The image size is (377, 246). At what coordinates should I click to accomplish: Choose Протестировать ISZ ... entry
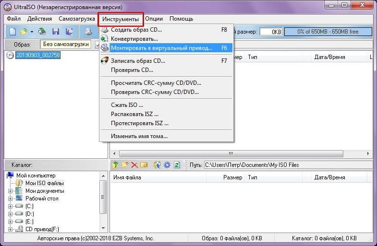tap(166, 123)
